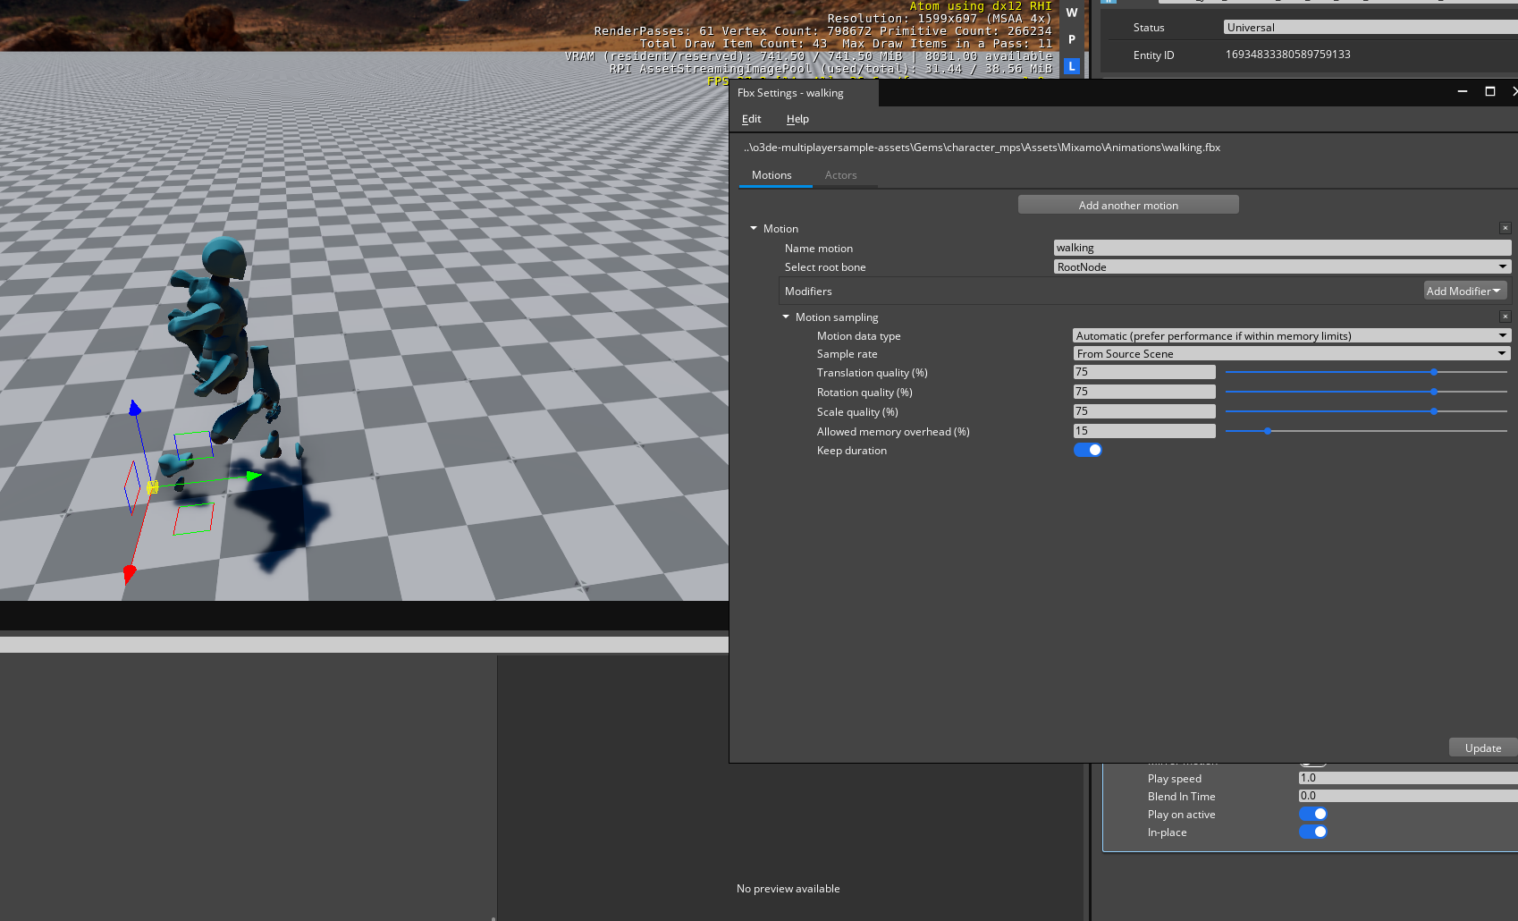Collapse the Motion section
The height and width of the screenshot is (921, 1518).
[x=754, y=228]
